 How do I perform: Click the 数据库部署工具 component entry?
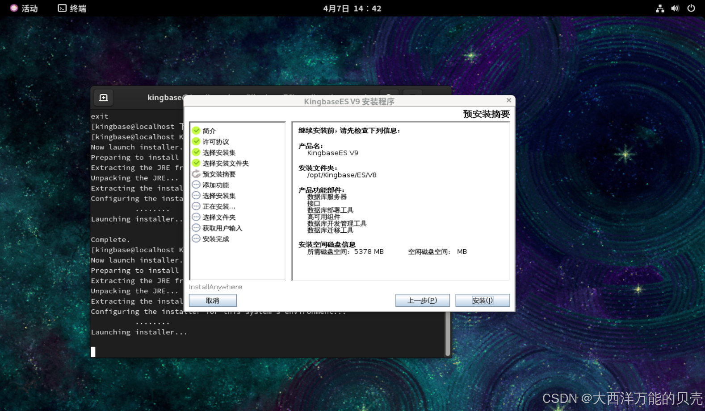click(x=330, y=210)
